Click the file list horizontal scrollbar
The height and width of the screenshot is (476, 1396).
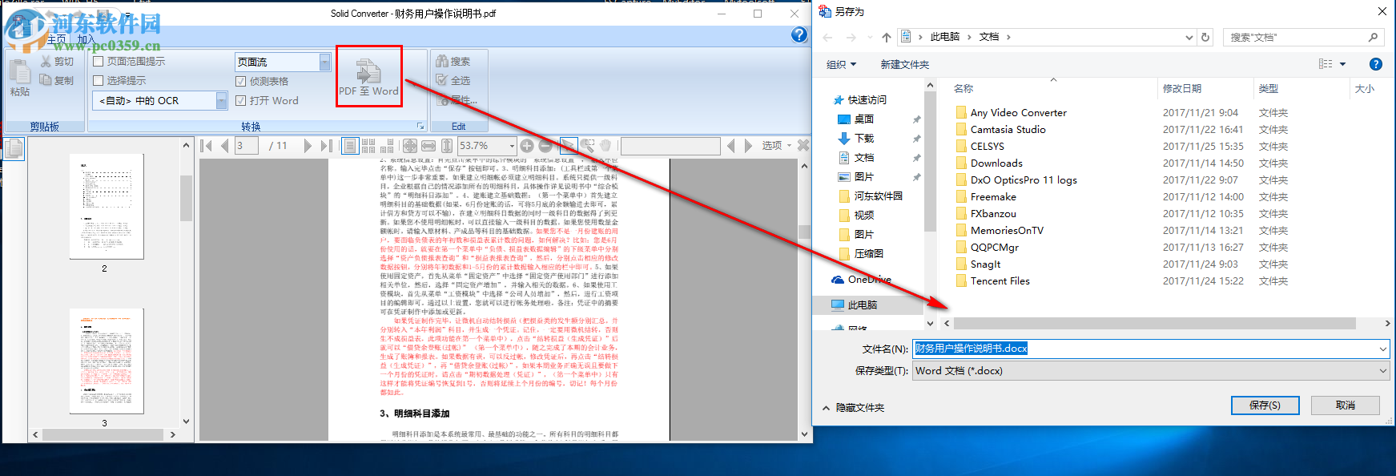[1153, 323]
